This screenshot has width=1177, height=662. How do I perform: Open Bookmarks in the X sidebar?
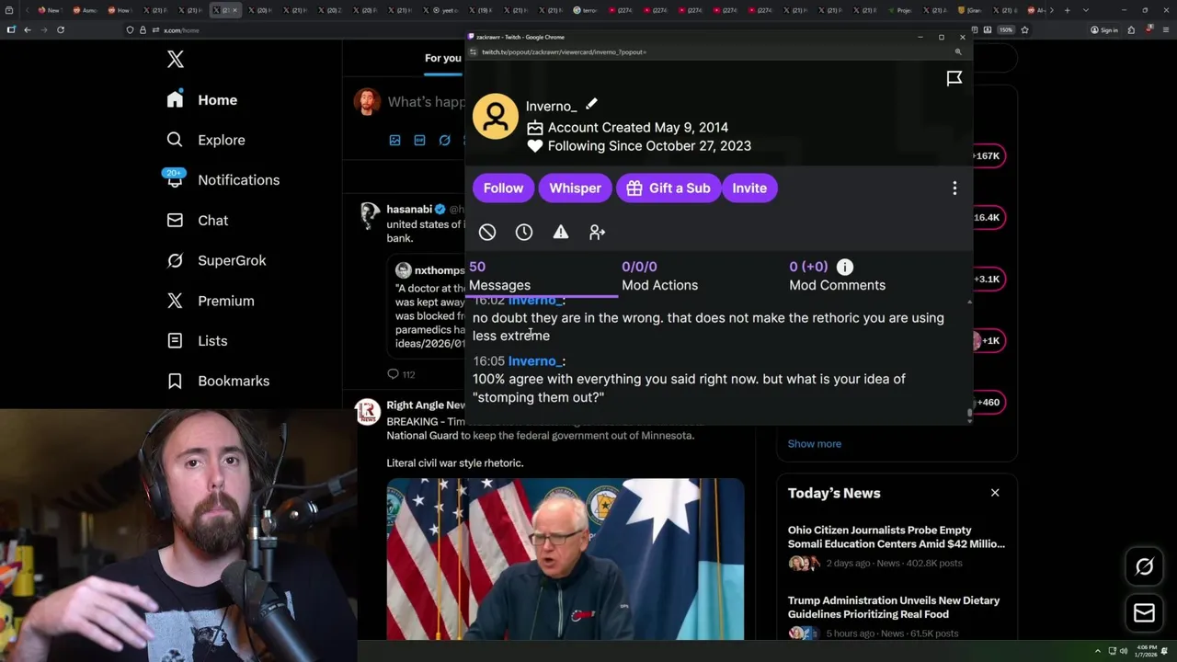[x=219, y=381]
